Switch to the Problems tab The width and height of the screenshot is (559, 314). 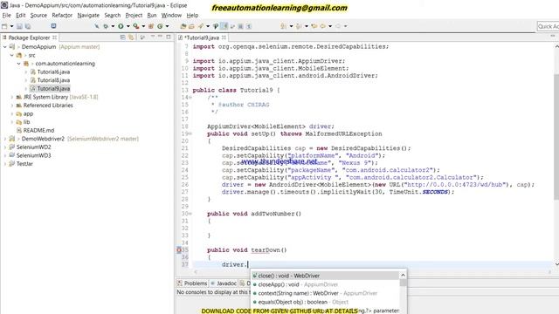pos(192,283)
